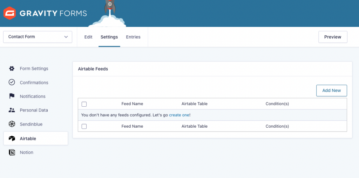Click the Confirmations checkmark circle icon
The width and height of the screenshot is (359, 178).
pos(12,83)
